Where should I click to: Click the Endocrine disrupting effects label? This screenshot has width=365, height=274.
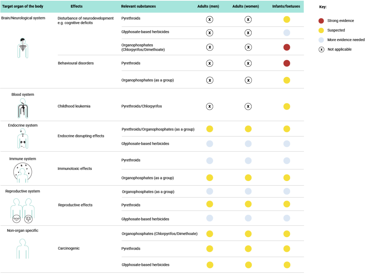[81, 136]
